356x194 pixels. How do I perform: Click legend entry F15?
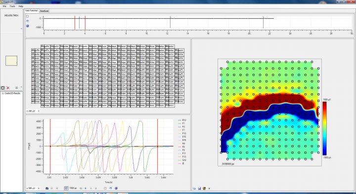pyautogui.click(x=182, y=137)
